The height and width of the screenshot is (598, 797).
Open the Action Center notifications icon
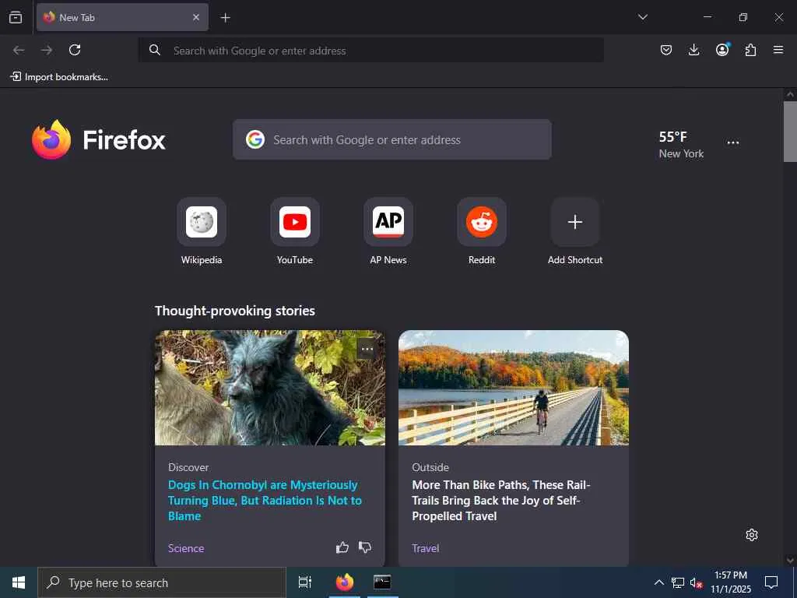click(771, 582)
